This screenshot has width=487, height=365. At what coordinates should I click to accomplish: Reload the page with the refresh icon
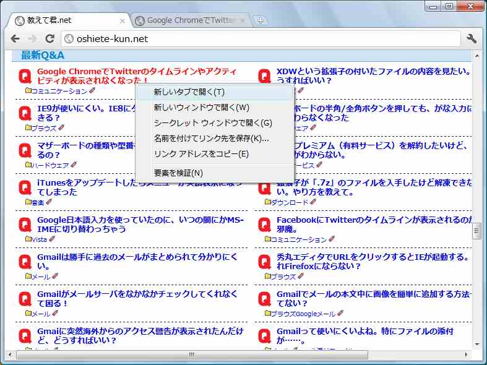50,39
